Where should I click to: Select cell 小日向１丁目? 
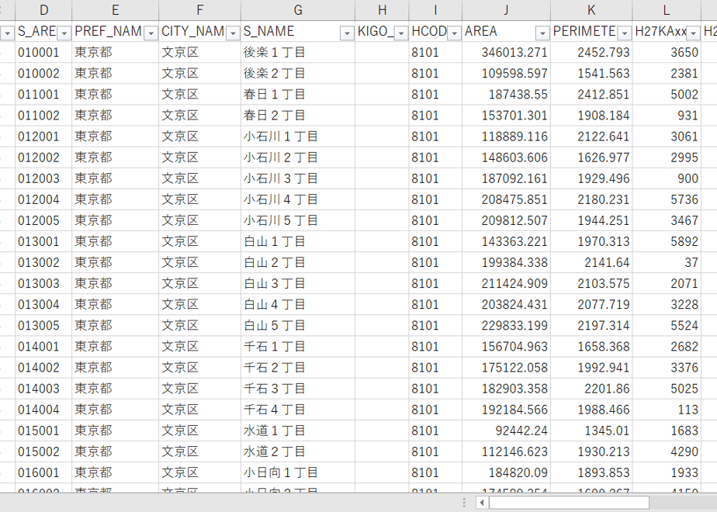pos(298,472)
